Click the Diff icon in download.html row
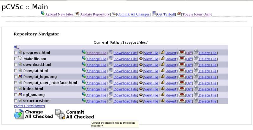The image size is (253, 130). [182, 65]
